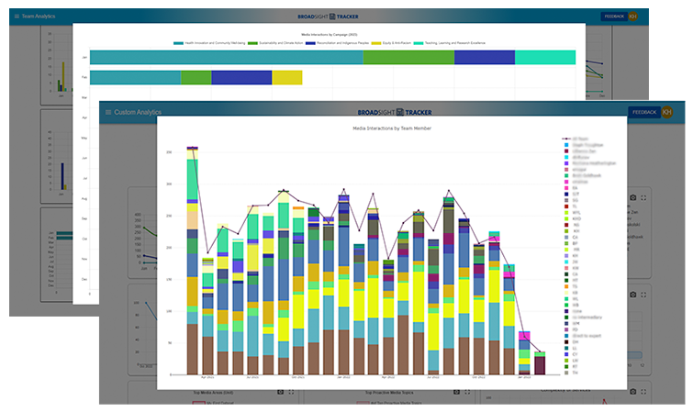Toggle DH series in team member legend
The height and width of the screenshot is (412, 693).
pyautogui.click(x=571, y=342)
